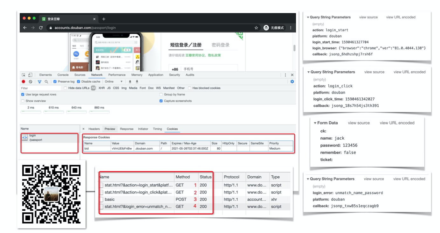Filter requests by Doc type
Screen dimensions: 440x233
click(x=151, y=88)
